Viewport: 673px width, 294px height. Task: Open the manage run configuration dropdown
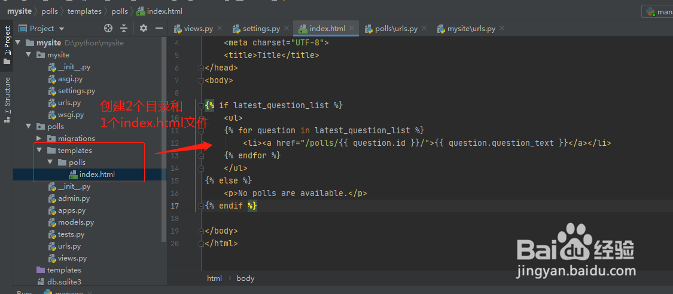click(659, 11)
